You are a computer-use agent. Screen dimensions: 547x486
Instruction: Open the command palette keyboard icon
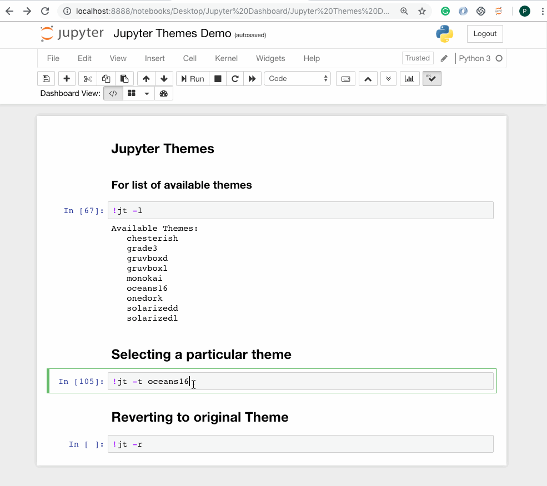point(345,79)
